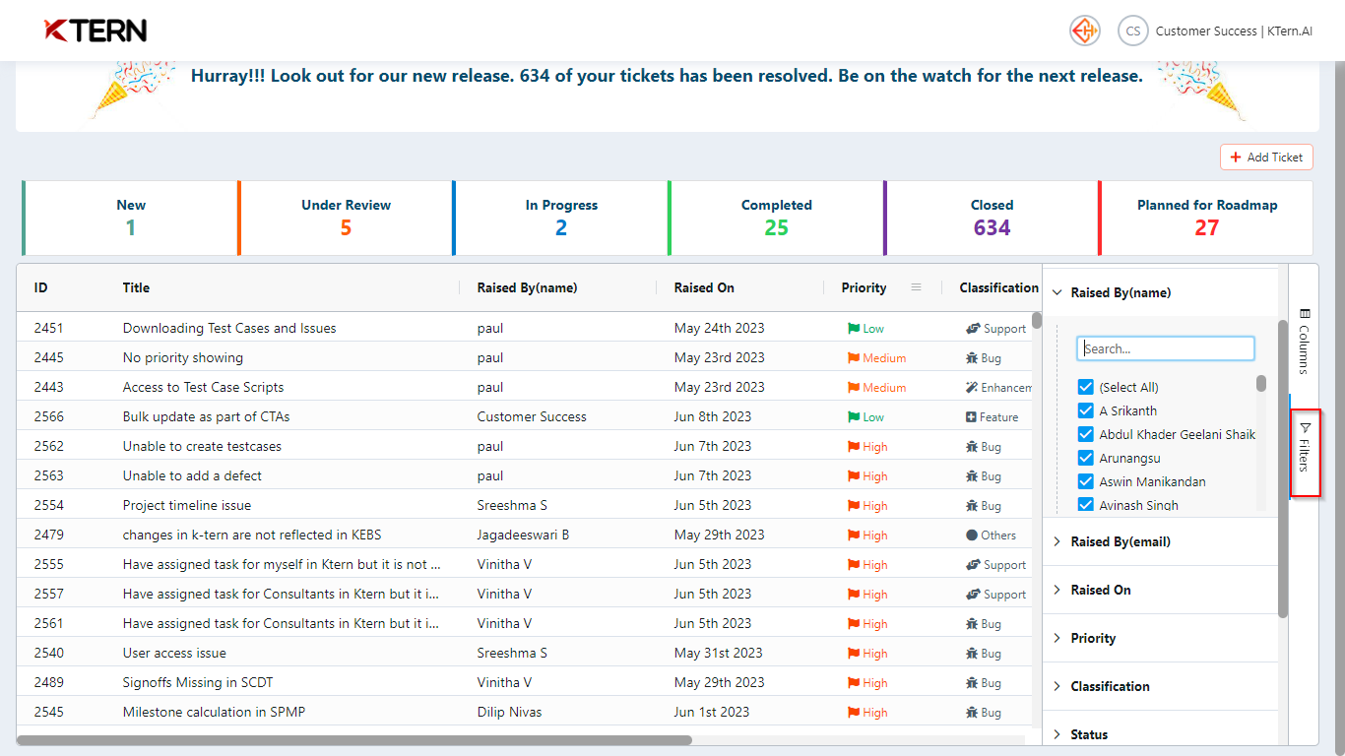Click Others icon for ticket 2479
This screenshot has width=1345, height=756.
pyautogui.click(x=972, y=535)
